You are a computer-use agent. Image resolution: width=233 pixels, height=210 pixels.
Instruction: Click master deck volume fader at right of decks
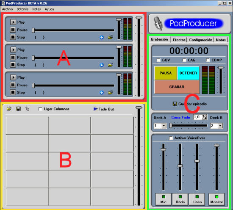pyautogui.click(x=139, y=18)
